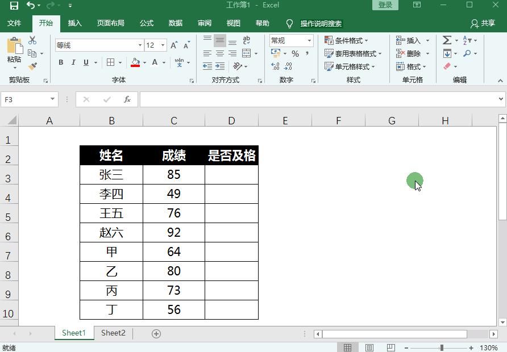Screen dimensions: 507x352
Task: Click the wrap text icon
Action: (246, 40)
